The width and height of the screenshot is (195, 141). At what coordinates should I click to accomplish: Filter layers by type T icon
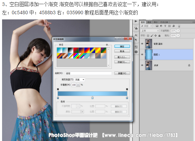[165, 26]
